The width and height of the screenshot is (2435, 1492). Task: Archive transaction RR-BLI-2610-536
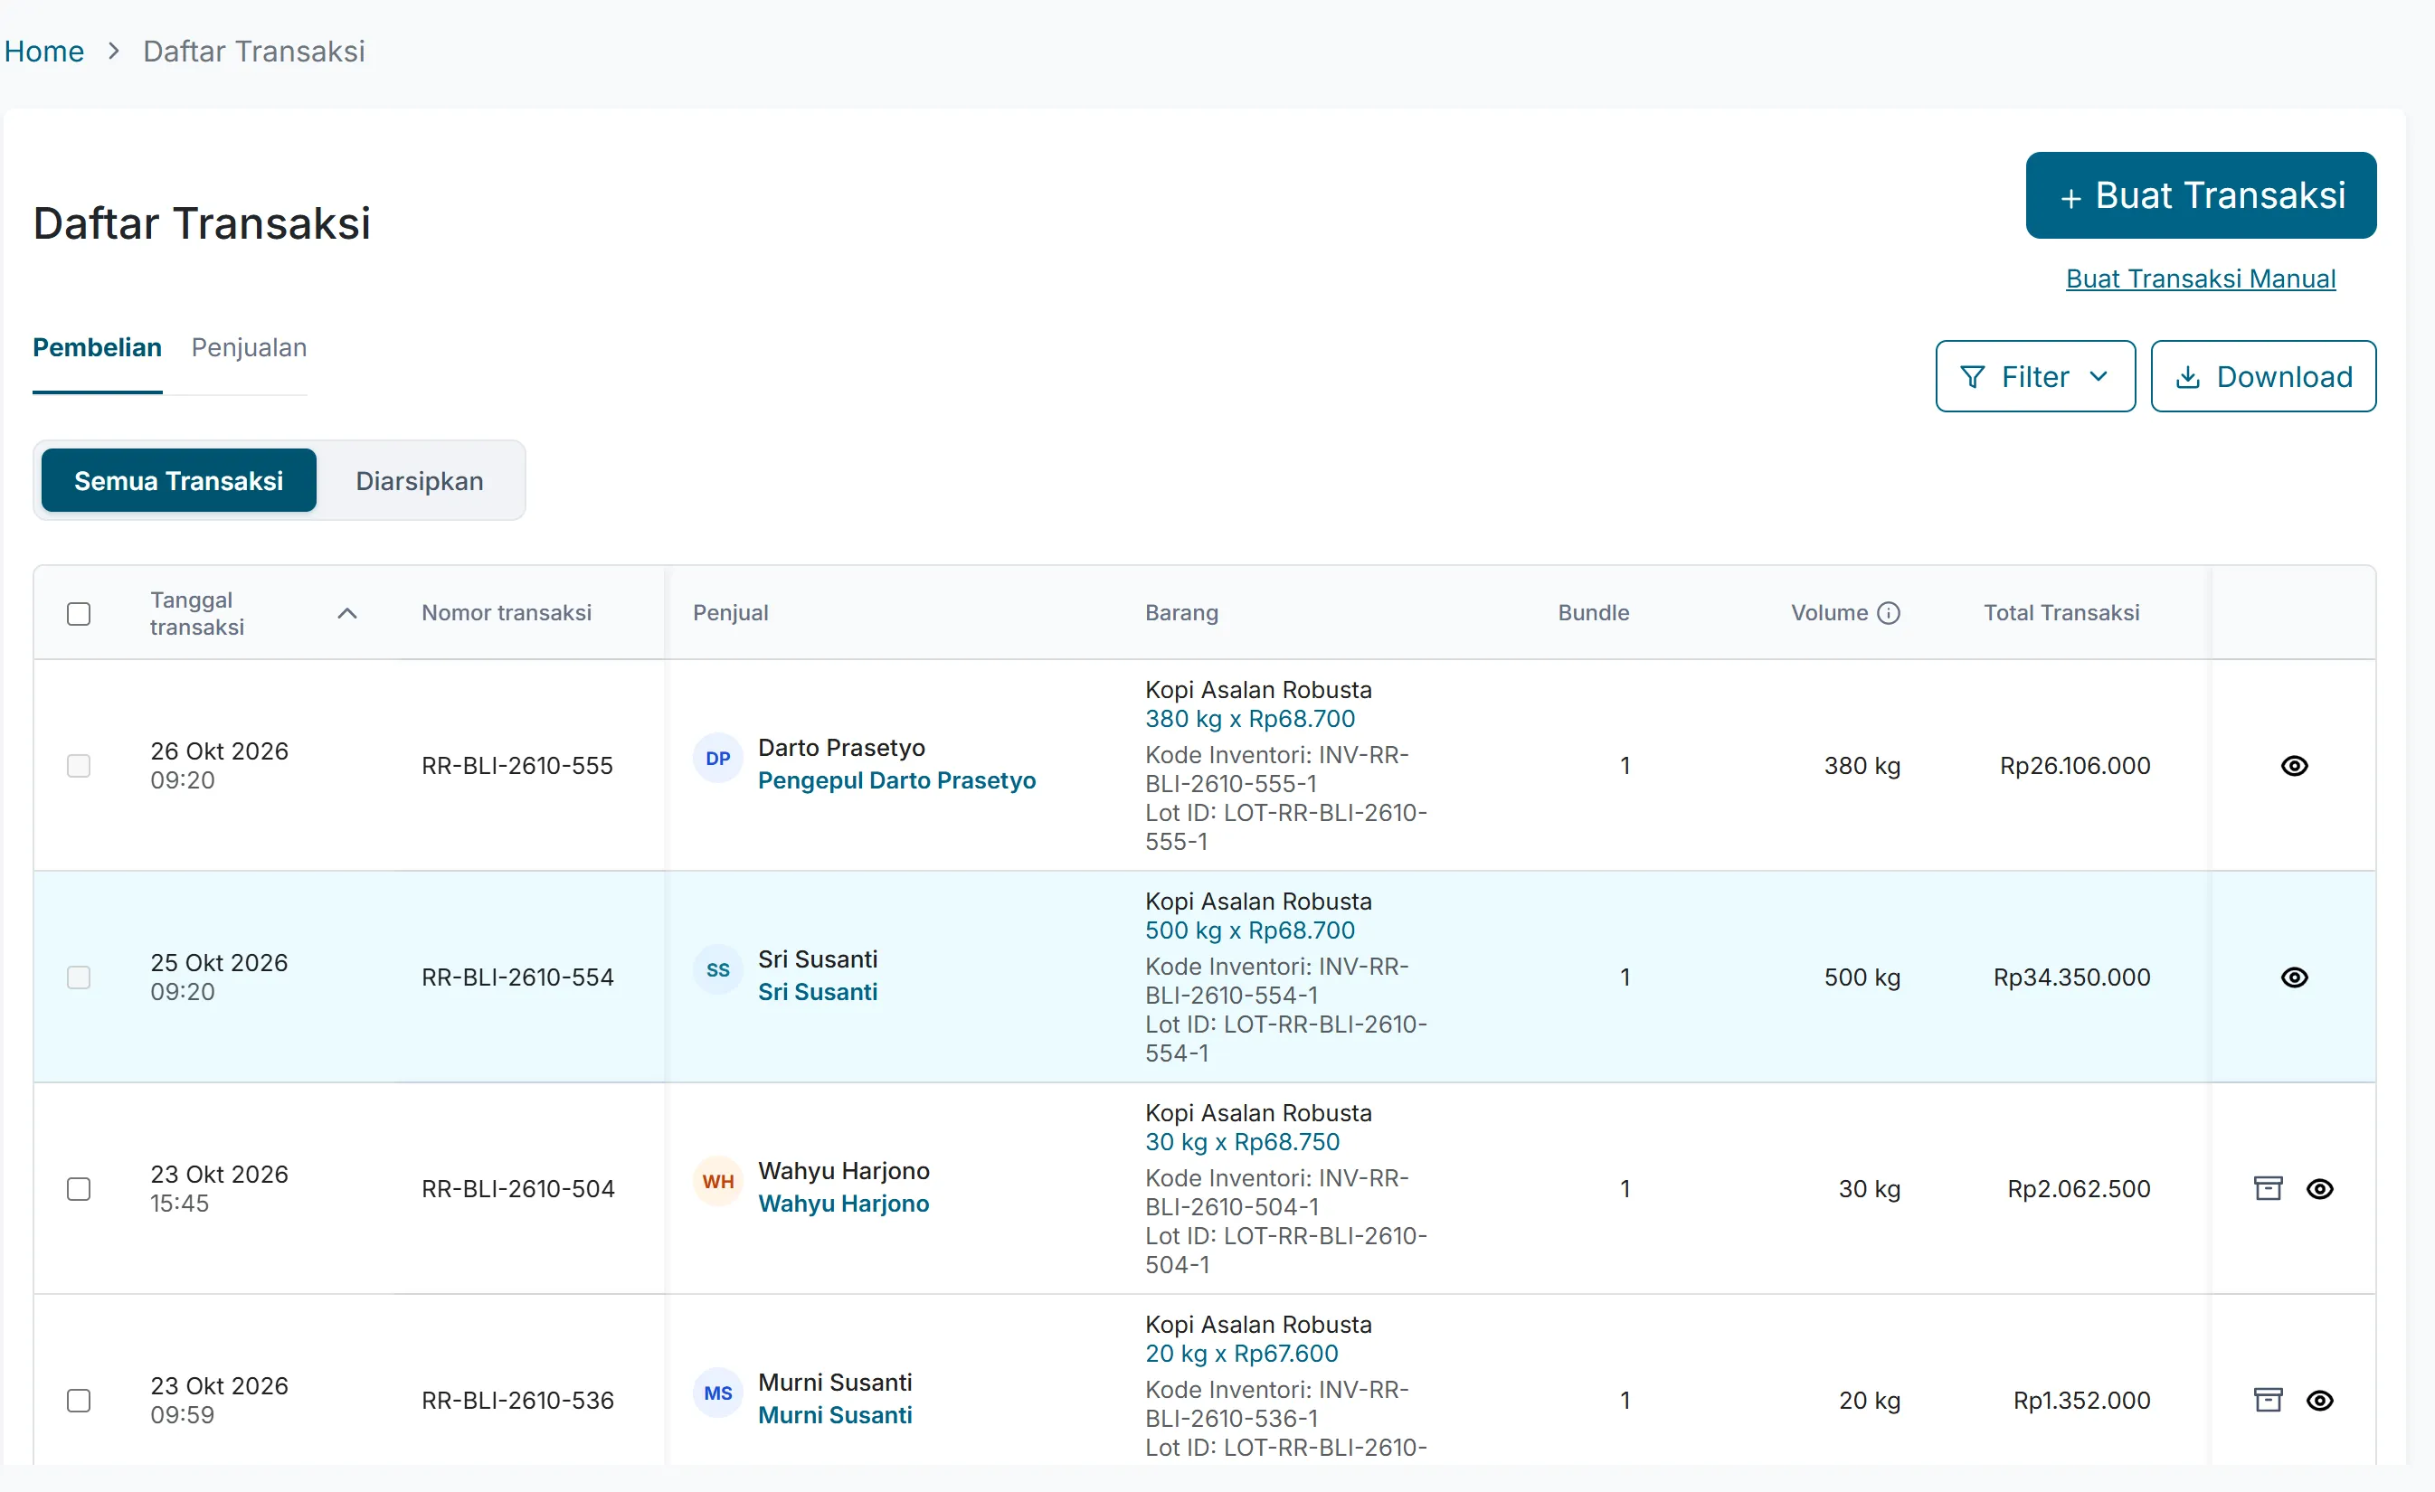pos(2268,1399)
